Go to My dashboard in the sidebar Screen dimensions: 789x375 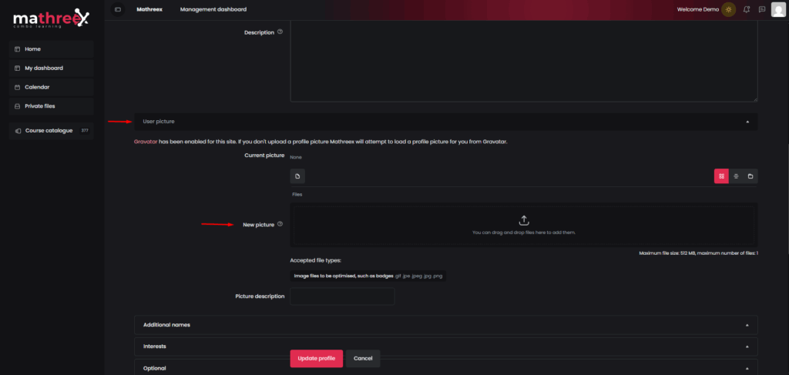(x=52, y=68)
